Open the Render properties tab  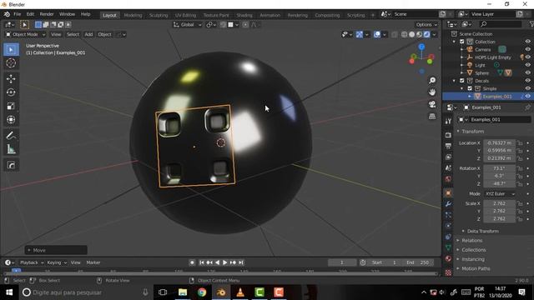click(448, 135)
